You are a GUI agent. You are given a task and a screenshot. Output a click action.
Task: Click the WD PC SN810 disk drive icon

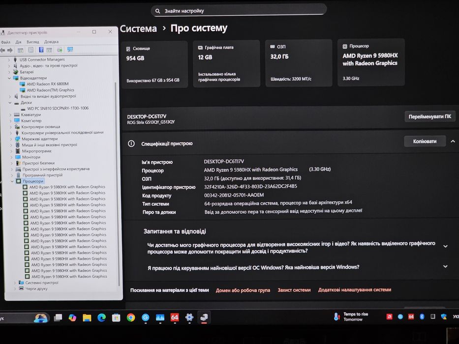pyautogui.click(x=23, y=109)
